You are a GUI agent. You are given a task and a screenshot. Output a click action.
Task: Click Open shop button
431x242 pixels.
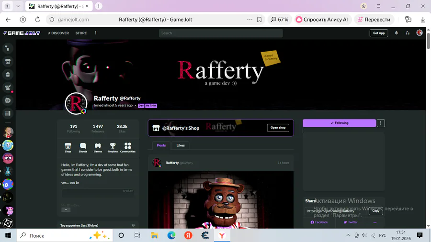click(x=278, y=128)
